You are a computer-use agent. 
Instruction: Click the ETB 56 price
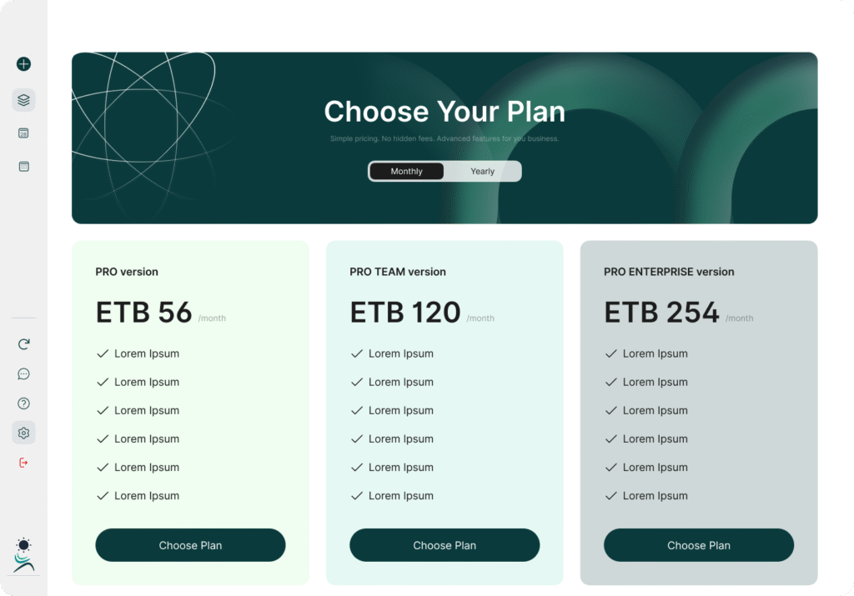click(x=144, y=313)
